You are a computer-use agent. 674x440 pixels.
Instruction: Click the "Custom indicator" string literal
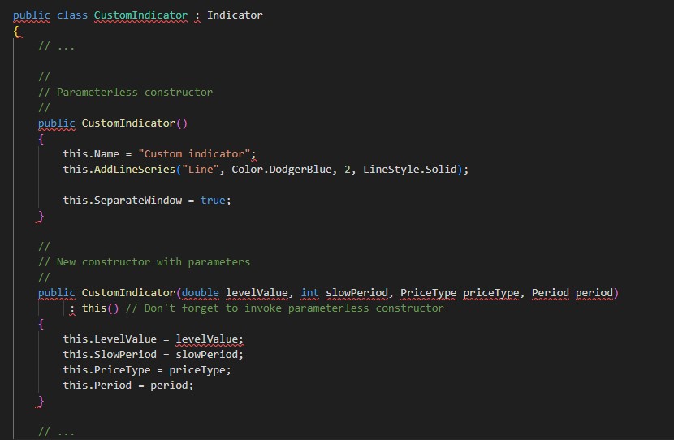(x=197, y=153)
